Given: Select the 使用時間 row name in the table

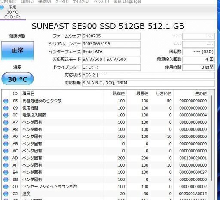Looking at the screenshot, I should pyautogui.click(x=30, y=108).
